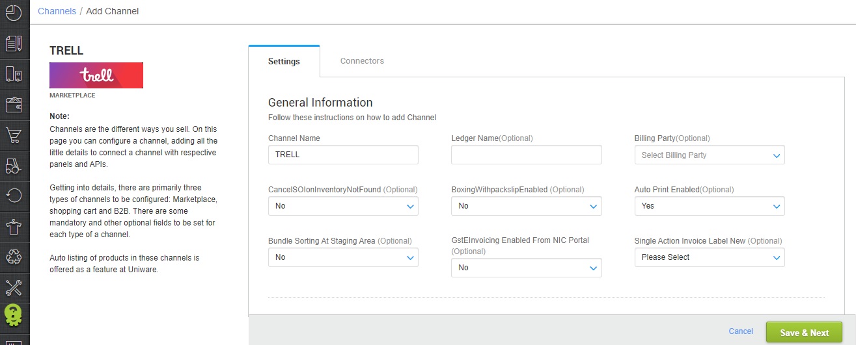
Task: Open the shopping cart sidebar icon
Action: tap(14, 136)
